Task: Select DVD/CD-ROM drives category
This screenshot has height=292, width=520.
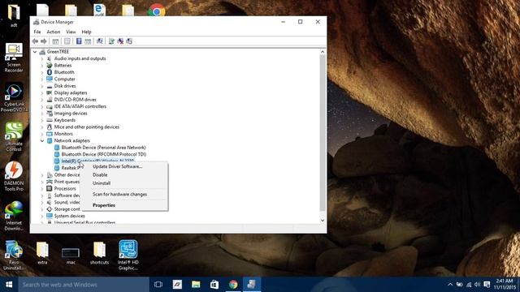Action: click(x=76, y=100)
